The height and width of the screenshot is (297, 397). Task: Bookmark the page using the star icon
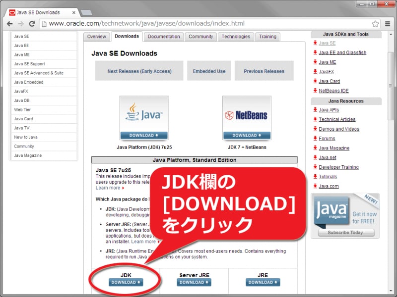click(x=376, y=23)
